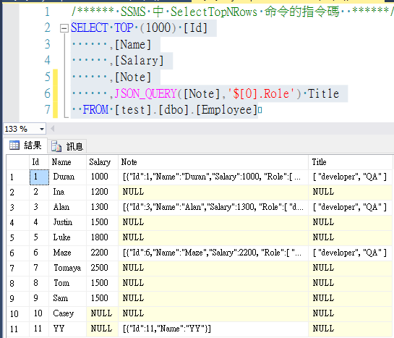
Task: Click the salary cell 2500
Action: coord(102,268)
